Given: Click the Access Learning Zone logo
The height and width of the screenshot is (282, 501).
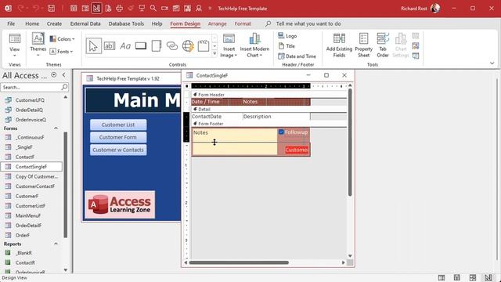Looking at the screenshot, I should tap(120, 204).
